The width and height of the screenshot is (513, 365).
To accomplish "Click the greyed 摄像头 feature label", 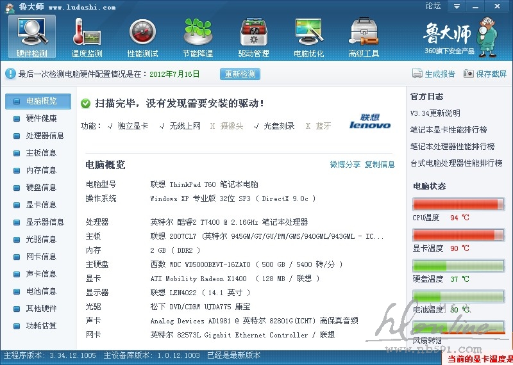I will click(231, 126).
